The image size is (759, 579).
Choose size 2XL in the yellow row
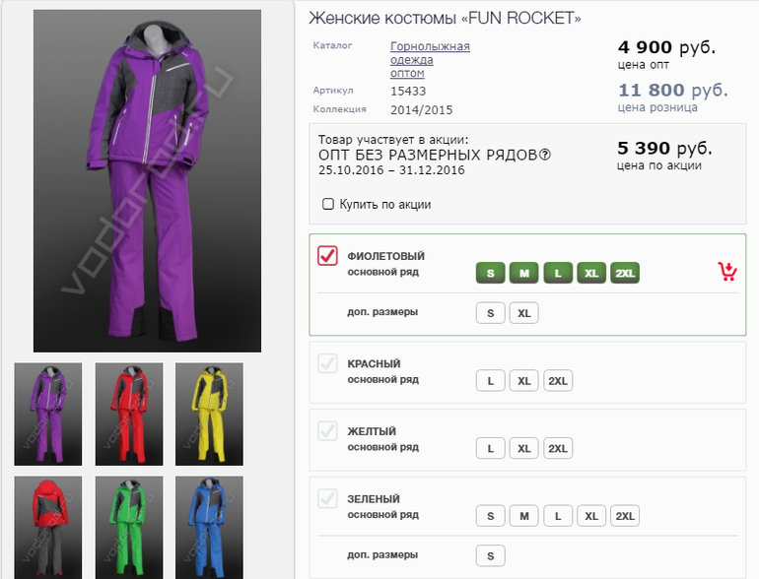point(557,449)
